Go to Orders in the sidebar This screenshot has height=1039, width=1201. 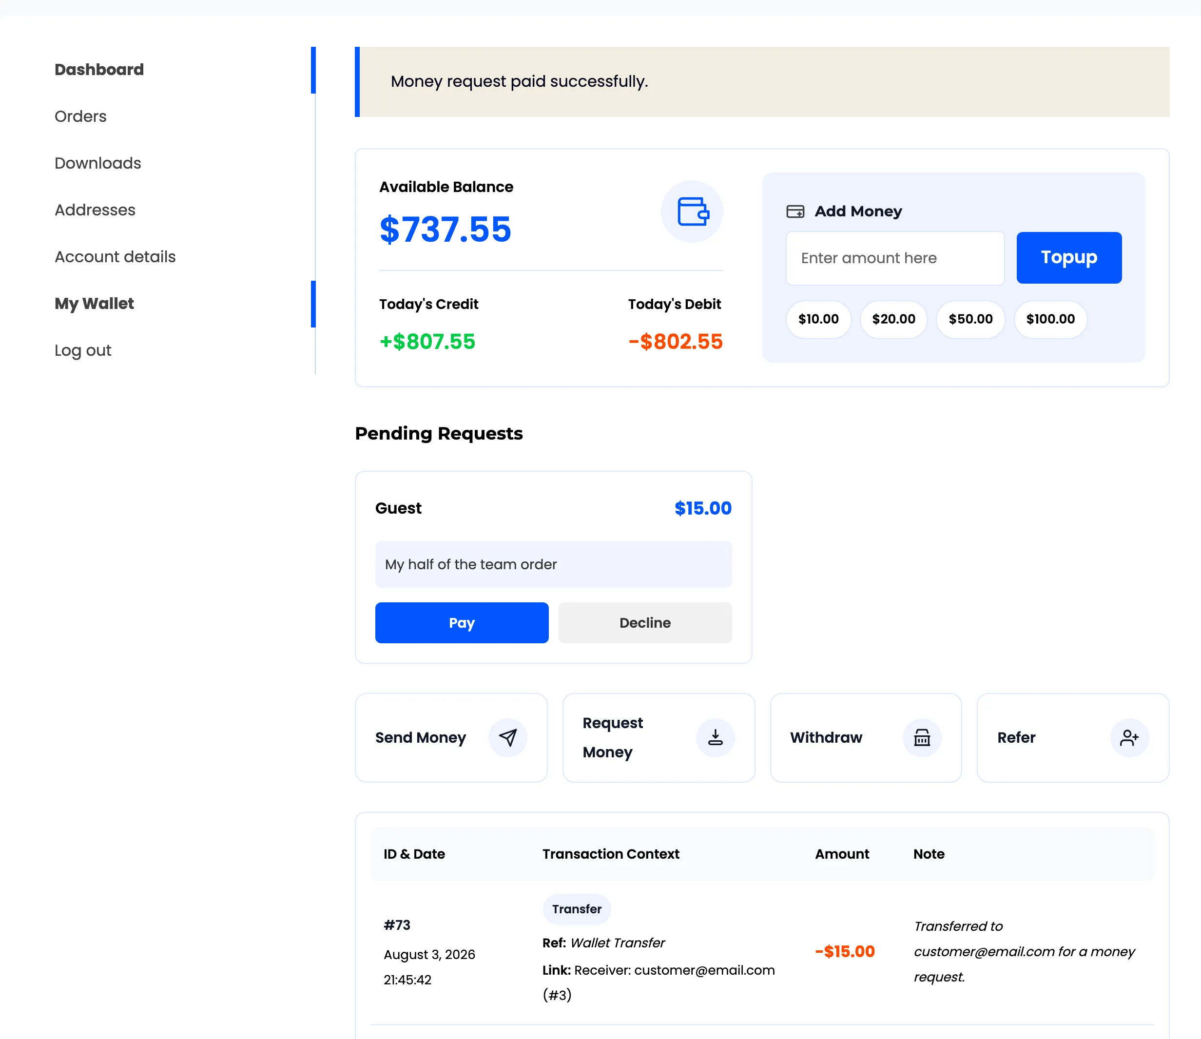(x=80, y=116)
